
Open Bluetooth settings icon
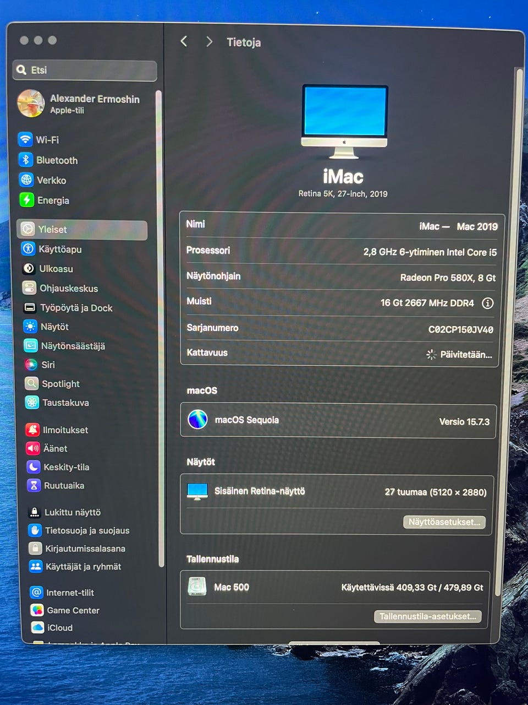[x=26, y=160]
